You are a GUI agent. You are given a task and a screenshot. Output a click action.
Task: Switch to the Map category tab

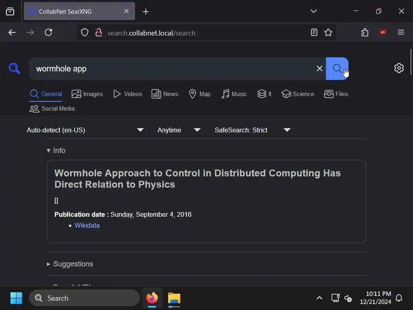[x=200, y=94]
